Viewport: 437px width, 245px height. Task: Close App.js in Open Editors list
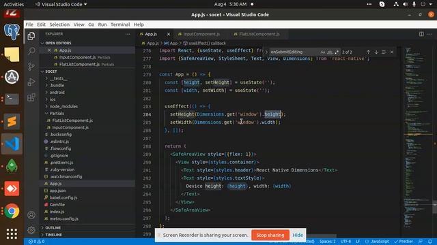49,50
